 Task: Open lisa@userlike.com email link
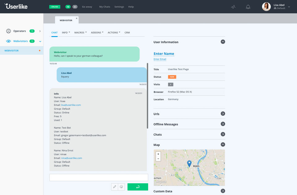tap(71, 105)
